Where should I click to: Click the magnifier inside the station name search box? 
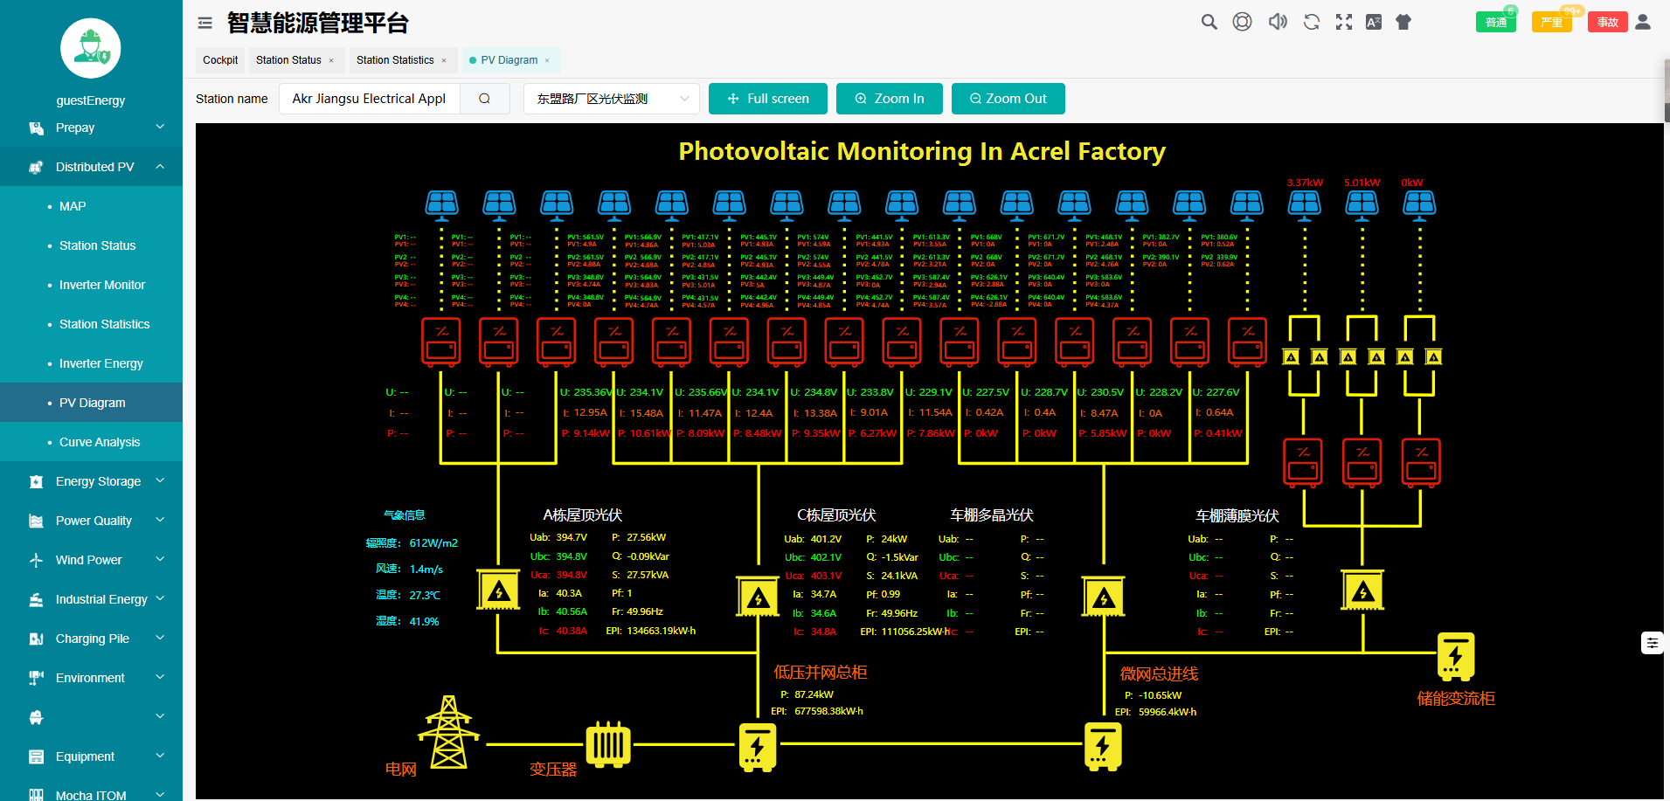485,98
